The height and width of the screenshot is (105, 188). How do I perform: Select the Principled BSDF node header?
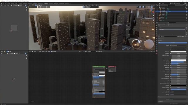coord(99,66)
